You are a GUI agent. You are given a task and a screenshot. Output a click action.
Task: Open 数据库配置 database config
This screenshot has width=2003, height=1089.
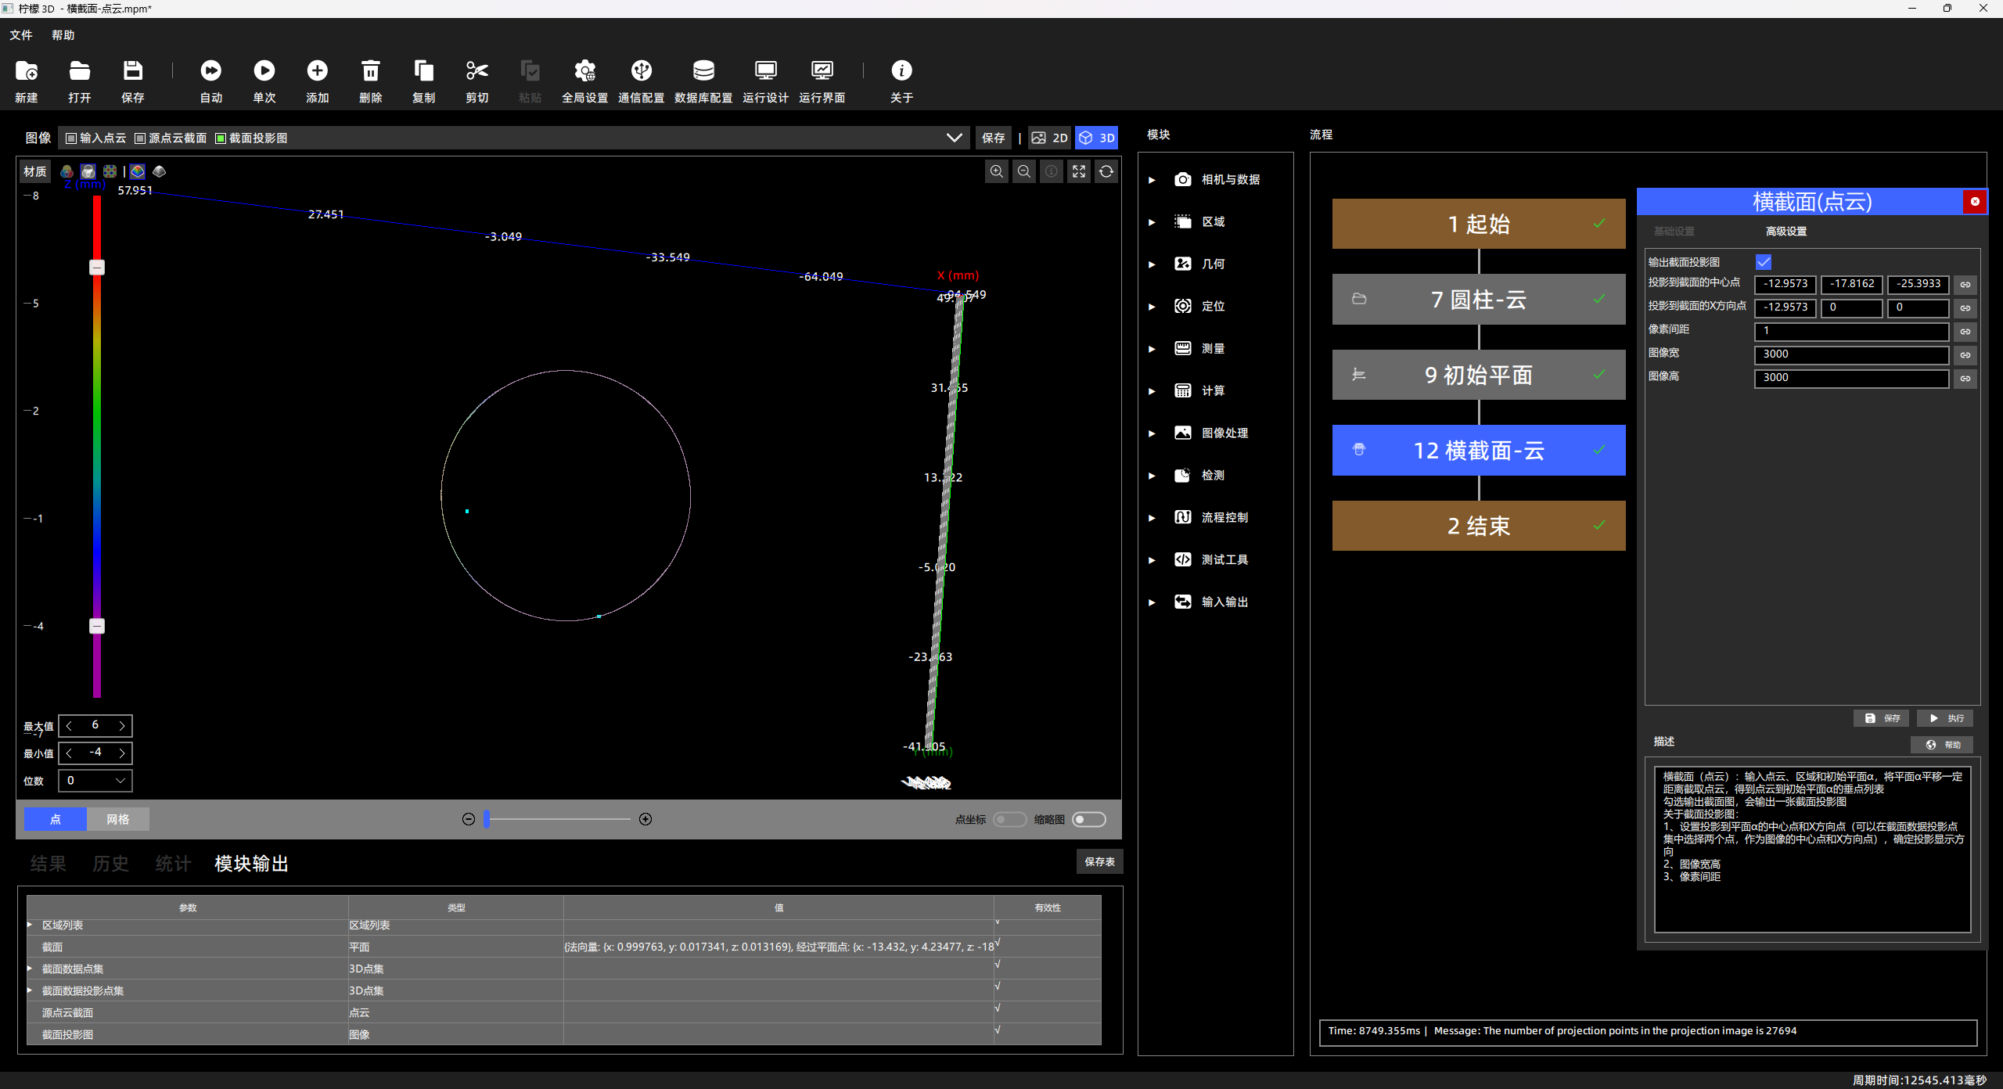[x=703, y=81]
